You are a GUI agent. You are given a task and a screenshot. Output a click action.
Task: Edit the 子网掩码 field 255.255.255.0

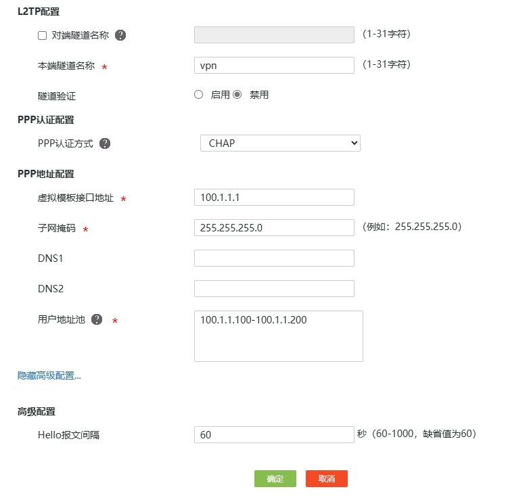tap(274, 227)
